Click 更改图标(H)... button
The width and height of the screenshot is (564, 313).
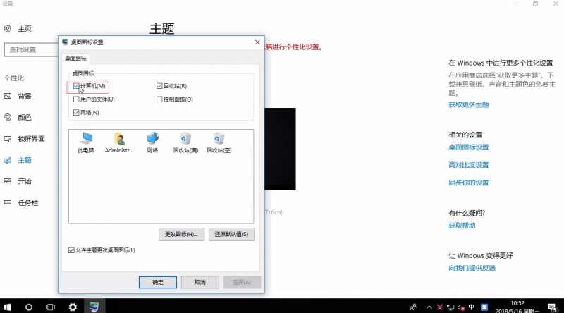pos(181,234)
